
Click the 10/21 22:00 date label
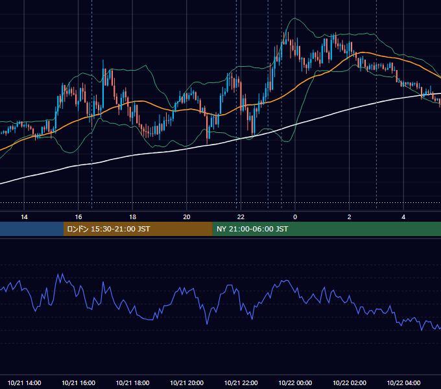coord(241,383)
